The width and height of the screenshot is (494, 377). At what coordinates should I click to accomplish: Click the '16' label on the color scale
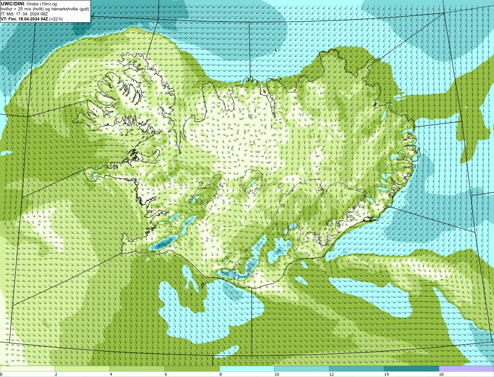coord(441,374)
